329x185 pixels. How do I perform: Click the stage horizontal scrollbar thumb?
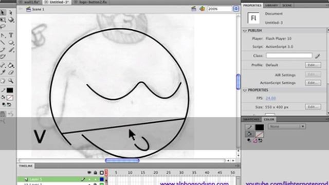point(122,161)
